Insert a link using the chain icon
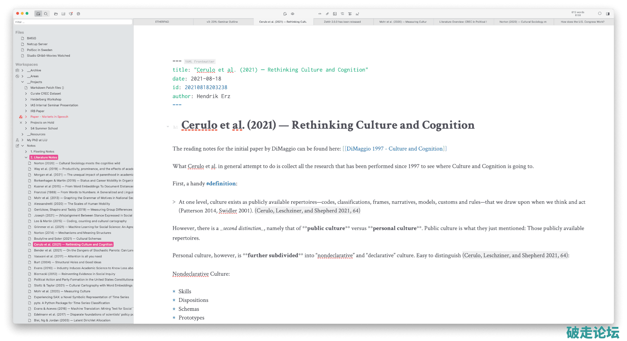627x341 pixels. pos(327,14)
